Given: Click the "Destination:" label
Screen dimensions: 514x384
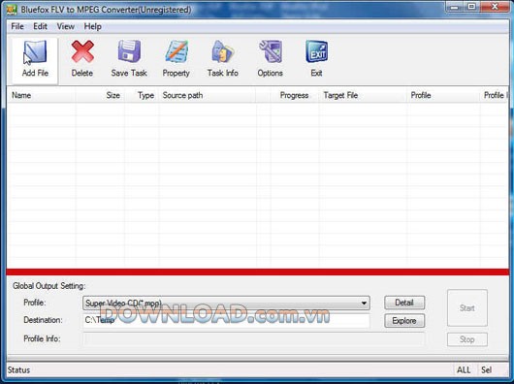Looking at the screenshot, I should point(43,320).
